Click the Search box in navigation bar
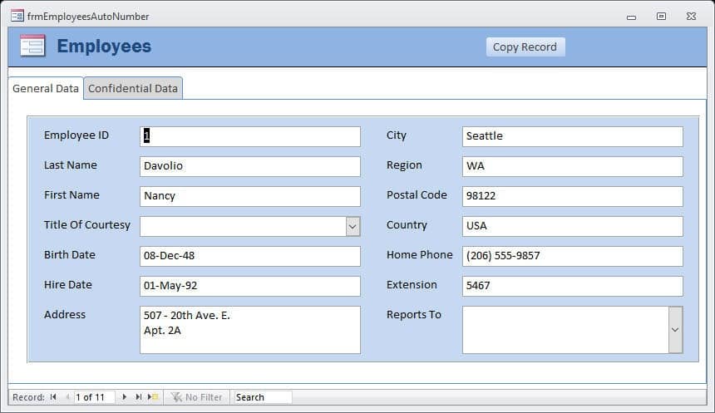Viewport: 715px width, 413px height. [x=262, y=397]
